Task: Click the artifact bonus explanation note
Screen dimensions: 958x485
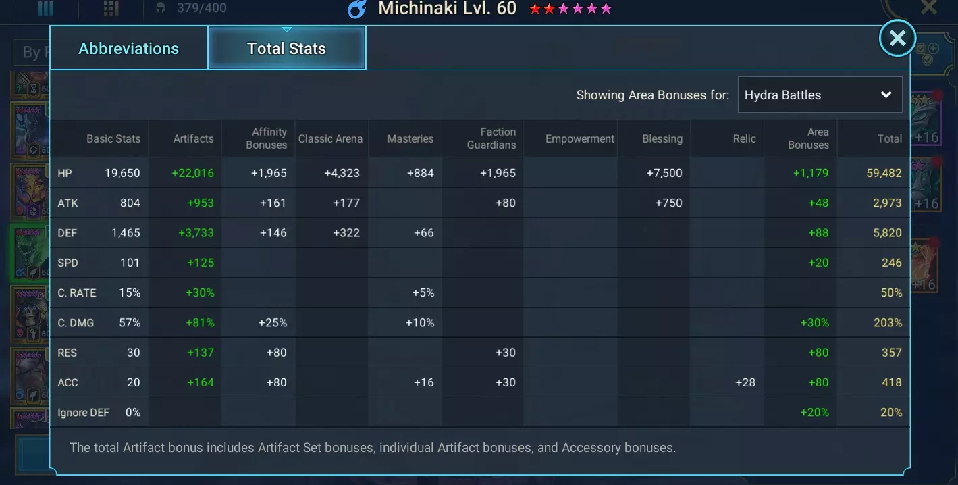Action: pos(373,447)
